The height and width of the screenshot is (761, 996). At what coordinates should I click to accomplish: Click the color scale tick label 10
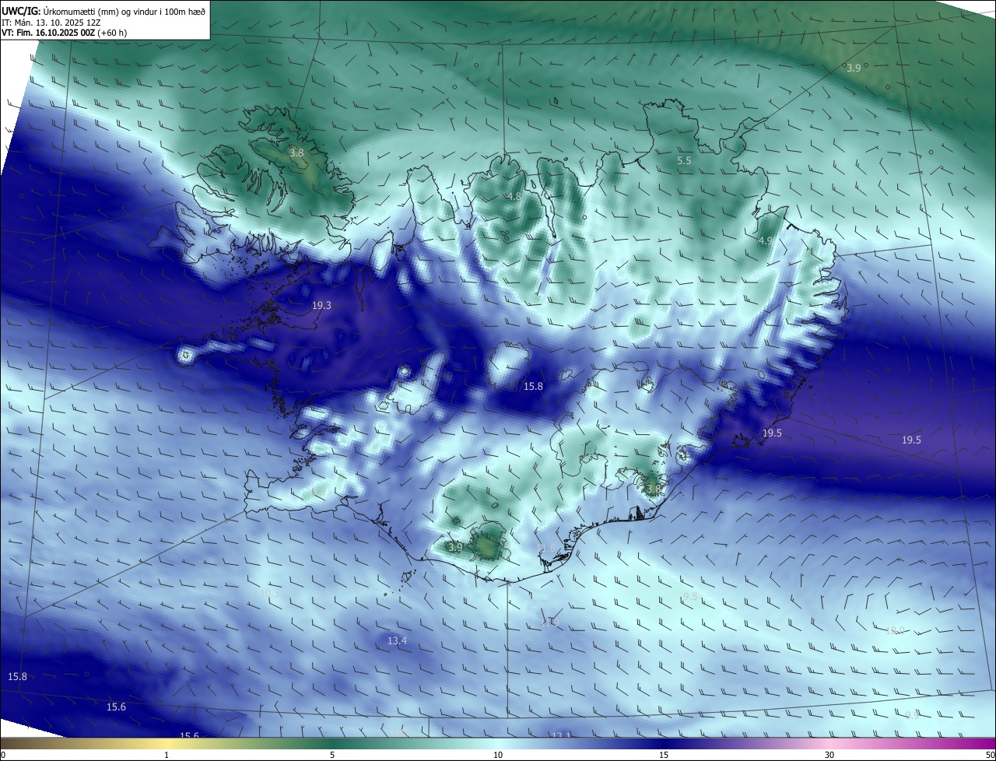click(498, 755)
